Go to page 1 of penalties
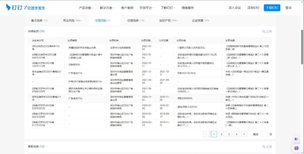304x154 pixels. click(214, 134)
